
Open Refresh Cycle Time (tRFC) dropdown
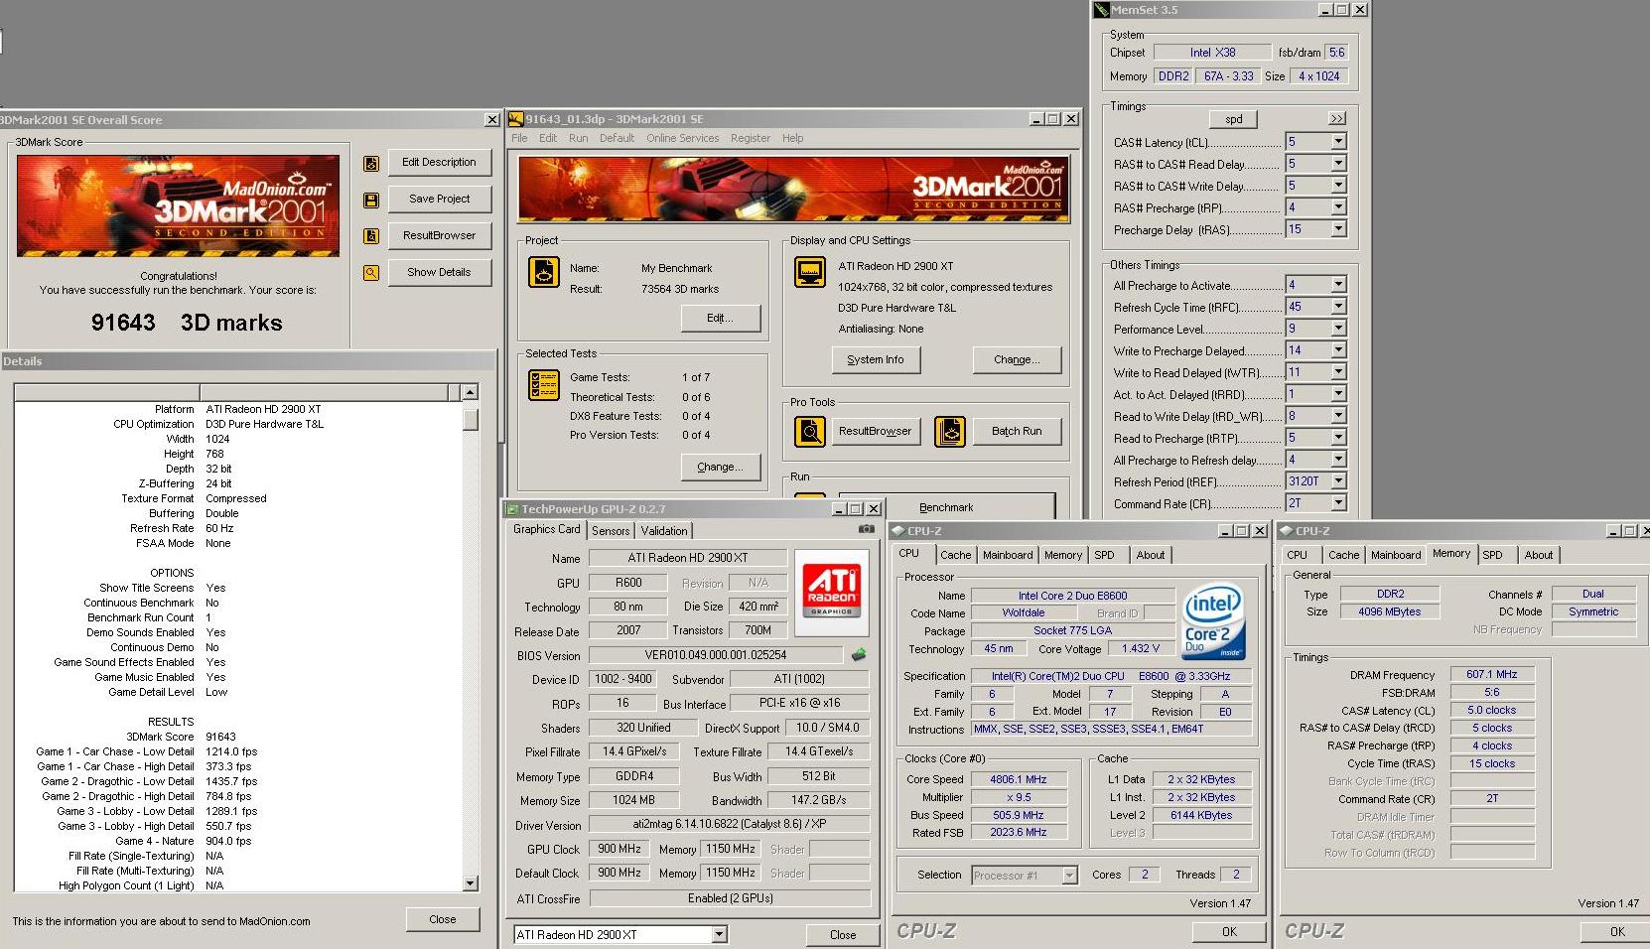pyautogui.click(x=1338, y=307)
